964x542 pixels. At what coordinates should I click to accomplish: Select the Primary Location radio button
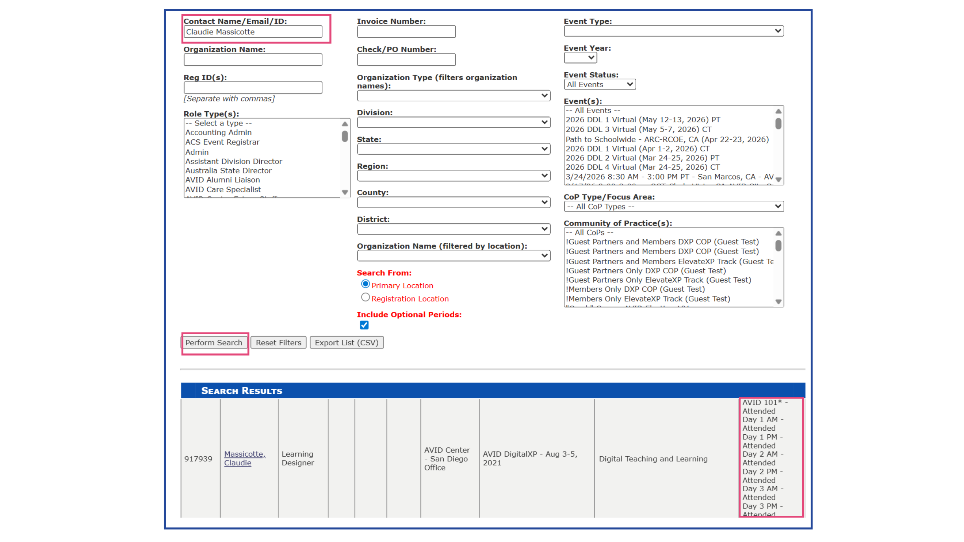click(365, 284)
